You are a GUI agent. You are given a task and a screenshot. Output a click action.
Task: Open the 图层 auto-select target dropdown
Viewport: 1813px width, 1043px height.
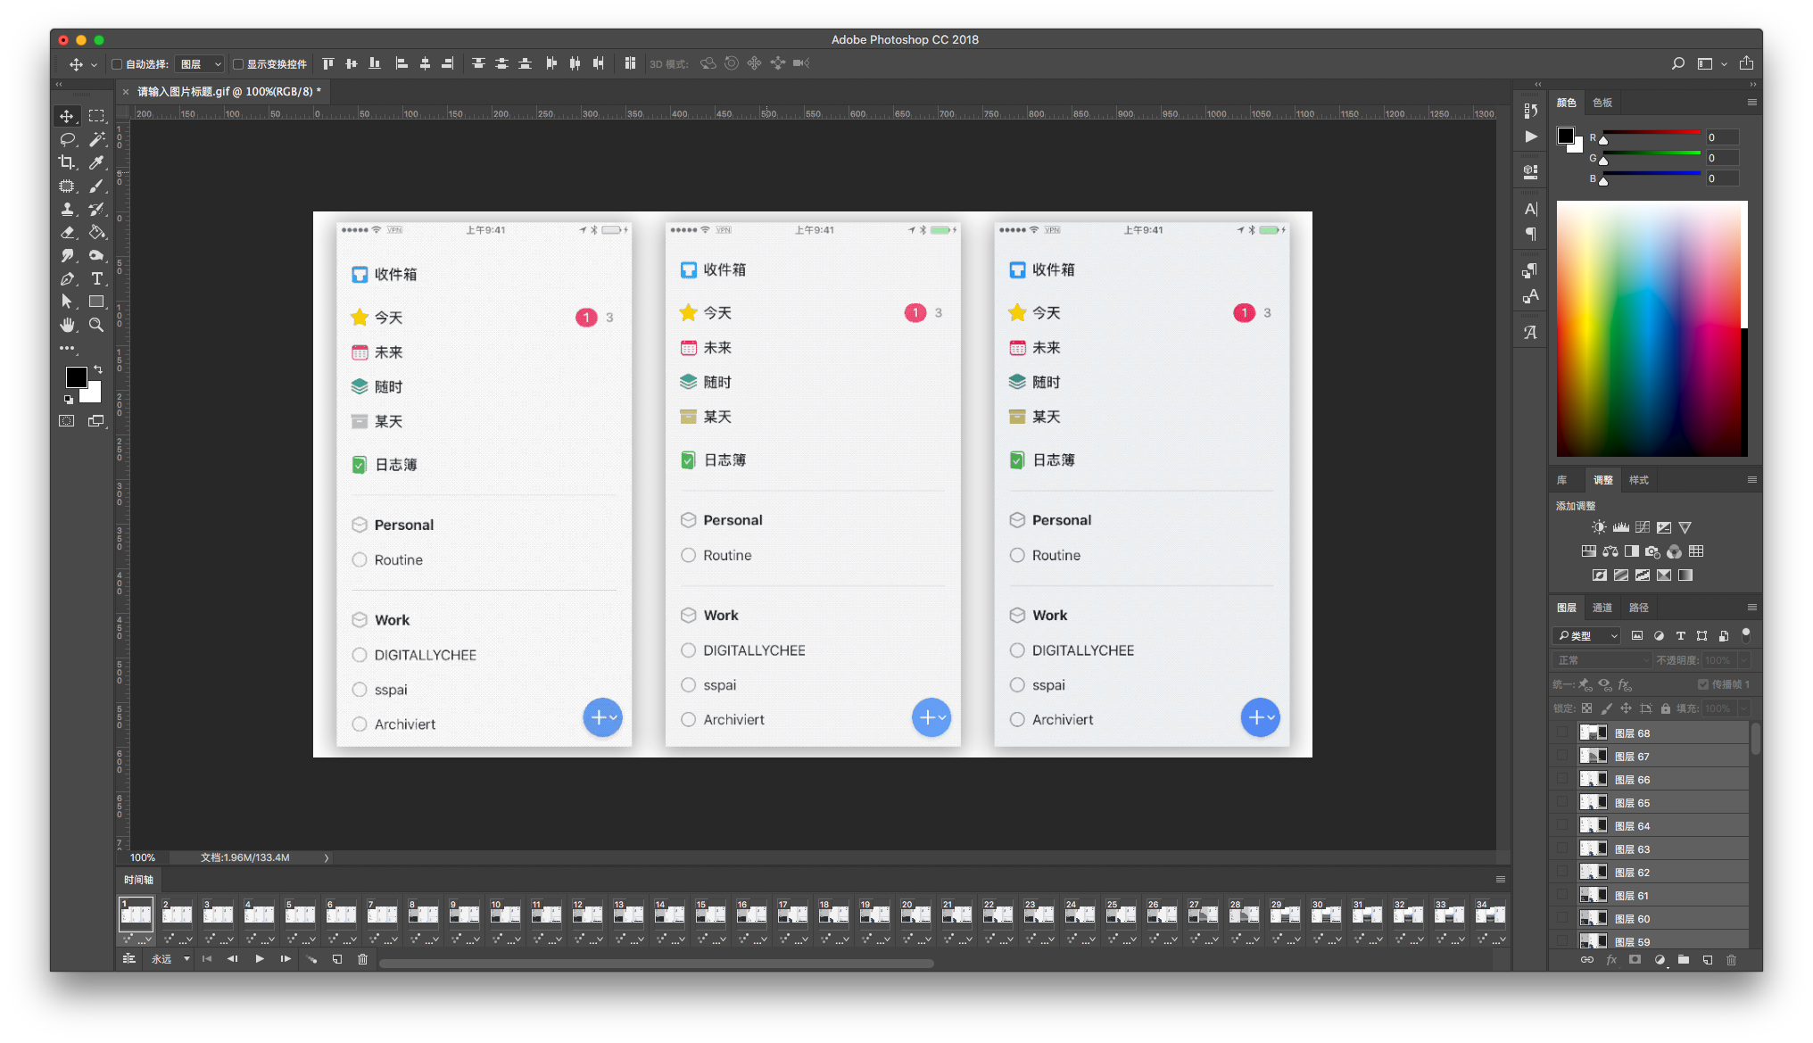(200, 64)
